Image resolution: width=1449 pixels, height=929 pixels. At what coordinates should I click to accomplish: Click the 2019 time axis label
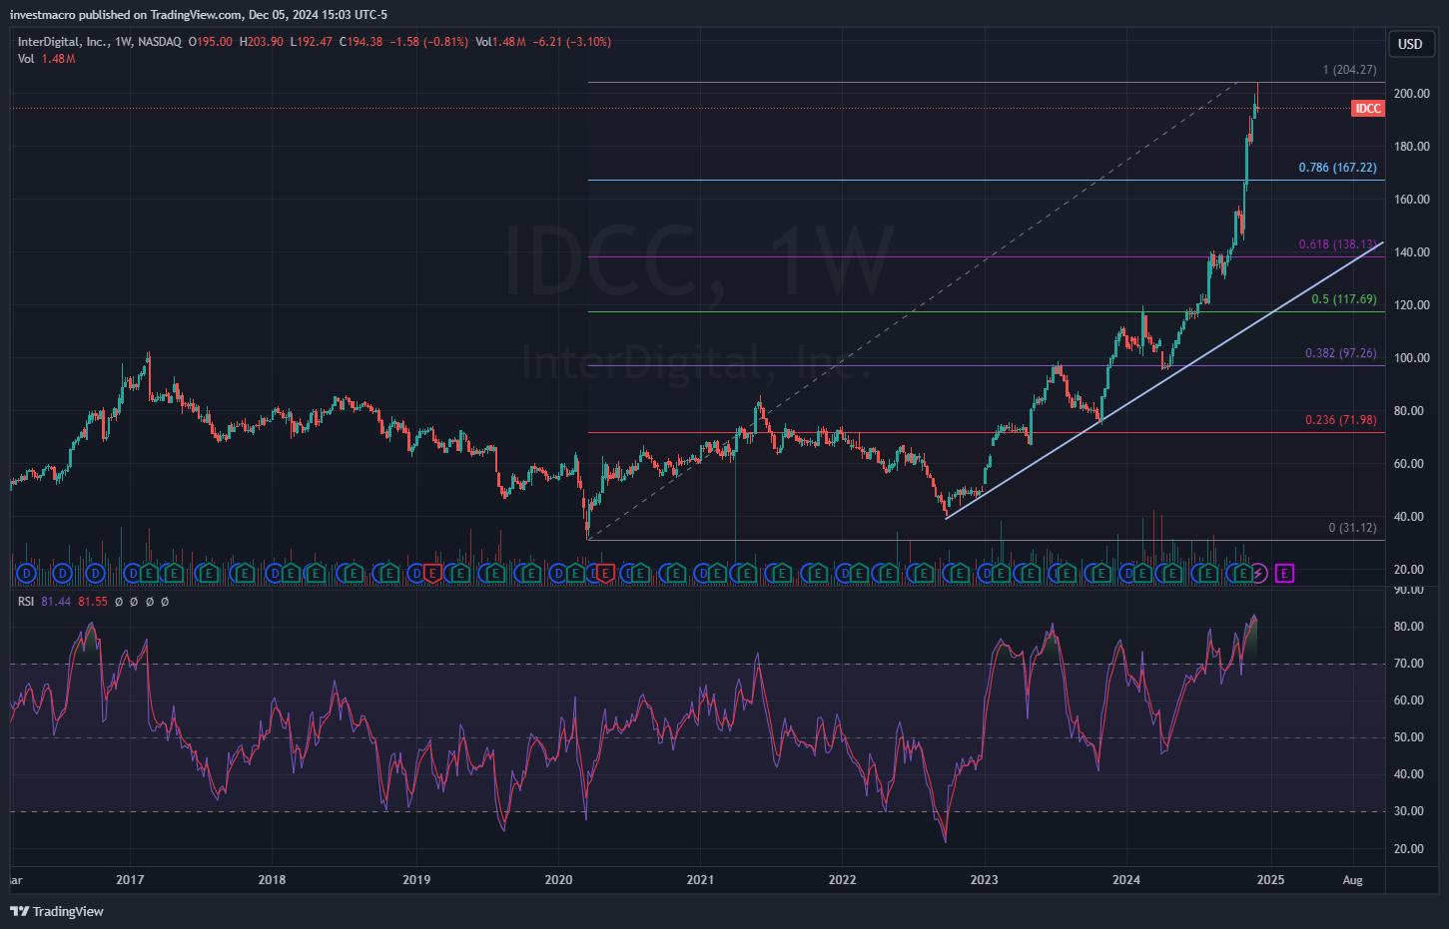[416, 880]
